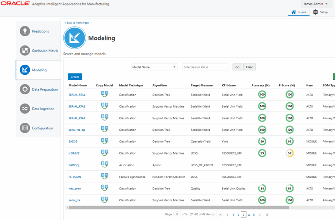Click KPI Name column header
335x220 pixels.
click(229, 86)
